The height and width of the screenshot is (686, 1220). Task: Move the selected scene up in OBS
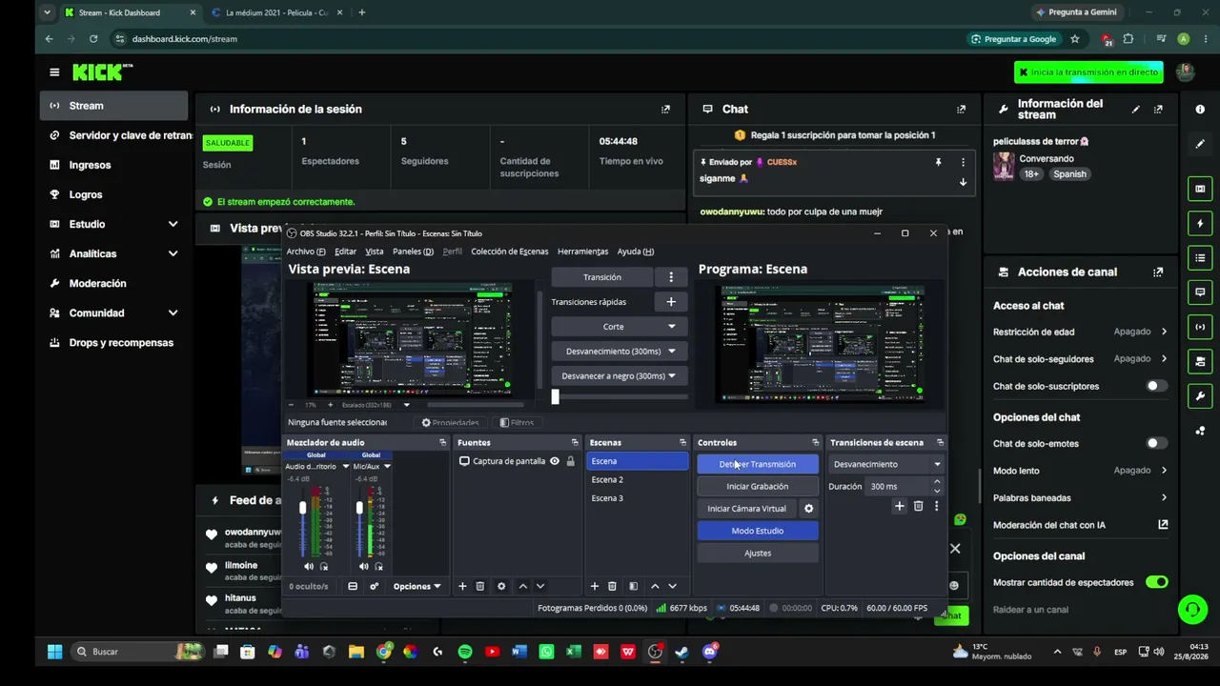(x=655, y=586)
